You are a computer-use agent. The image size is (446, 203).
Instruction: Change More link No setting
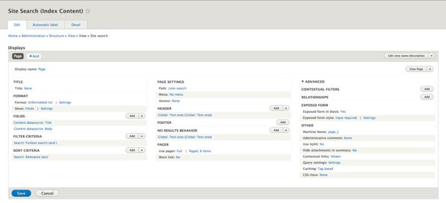click(x=178, y=157)
